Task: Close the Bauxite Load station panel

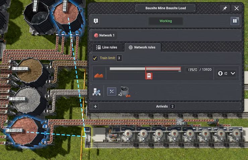Action: coord(237,8)
